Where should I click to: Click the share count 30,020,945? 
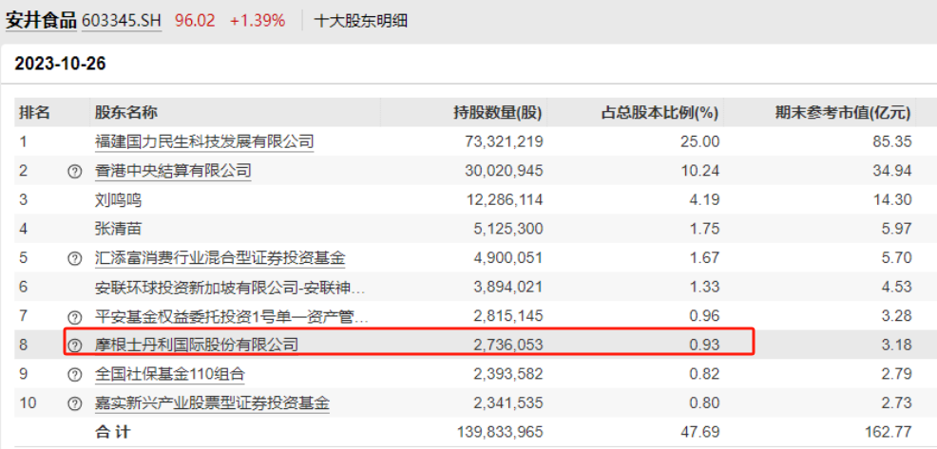pos(504,171)
